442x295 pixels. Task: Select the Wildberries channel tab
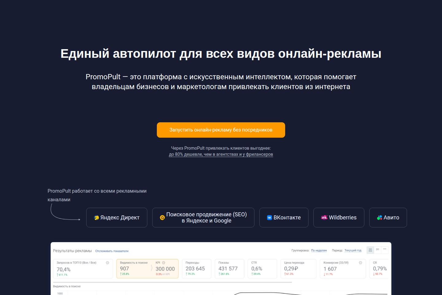(339, 218)
